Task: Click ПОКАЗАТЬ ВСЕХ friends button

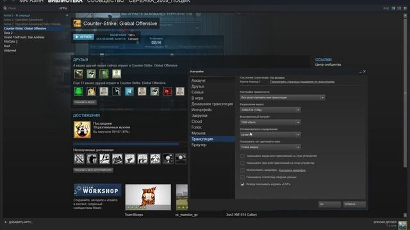Action: point(85,102)
